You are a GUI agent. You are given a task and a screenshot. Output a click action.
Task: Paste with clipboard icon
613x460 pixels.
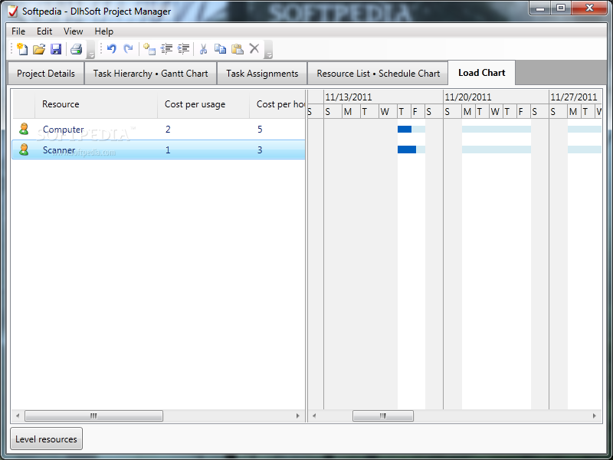point(238,49)
